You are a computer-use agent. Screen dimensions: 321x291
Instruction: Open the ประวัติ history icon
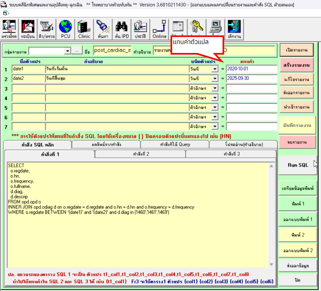coord(141,29)
